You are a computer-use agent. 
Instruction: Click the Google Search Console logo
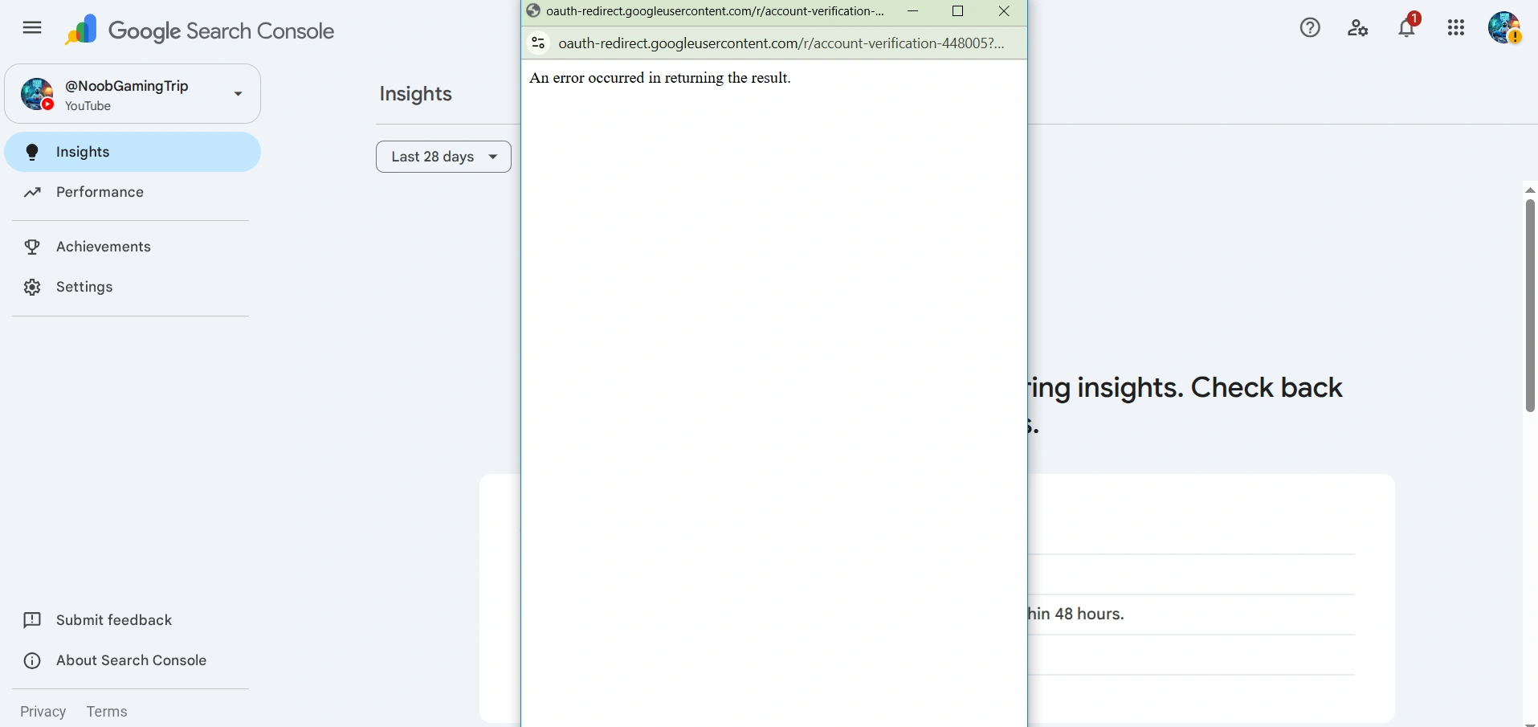pyautogui.click(x=199, y=31)
